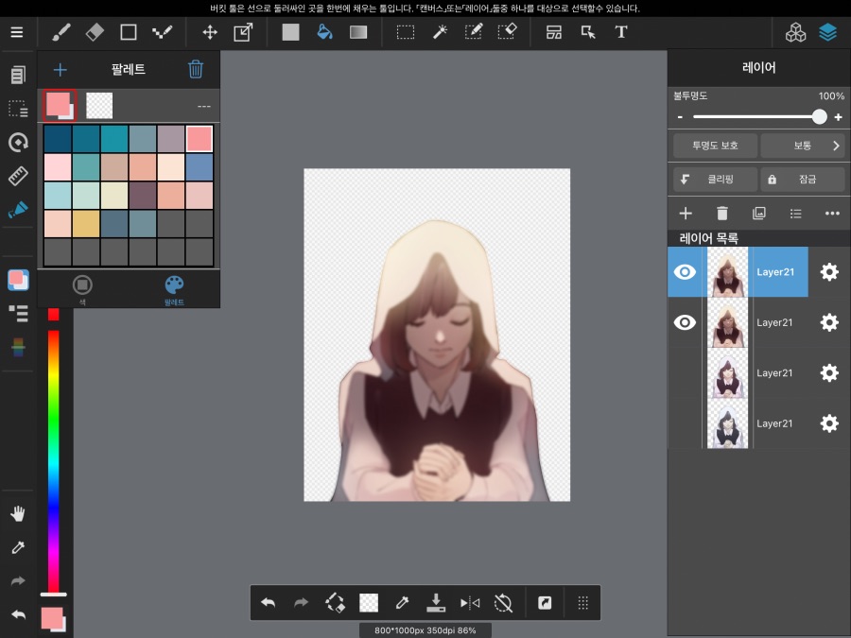Activate the Paint Bucket fill tool
The image size is (851, 638).
pyautogui.click(x=324, y=31)
